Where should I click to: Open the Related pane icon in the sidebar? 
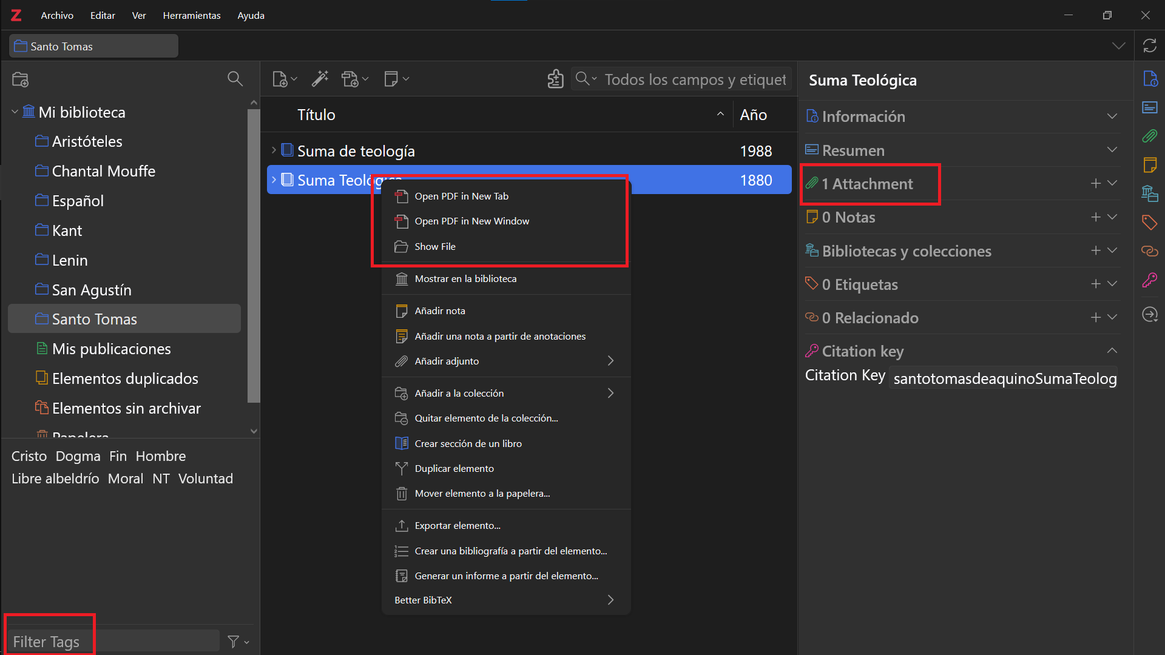(1149, 251)
